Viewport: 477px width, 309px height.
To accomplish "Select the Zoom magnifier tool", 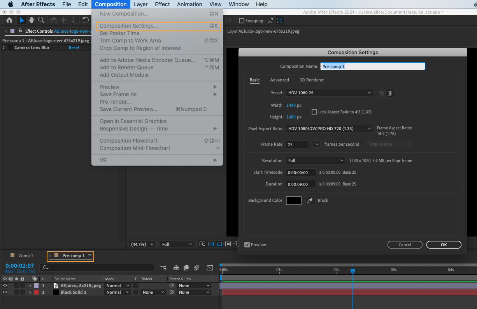I will coord(41,20).
